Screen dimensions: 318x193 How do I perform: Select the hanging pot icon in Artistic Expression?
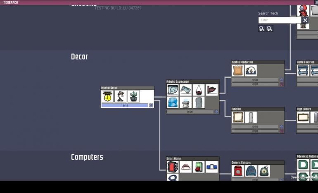point(199,90)
